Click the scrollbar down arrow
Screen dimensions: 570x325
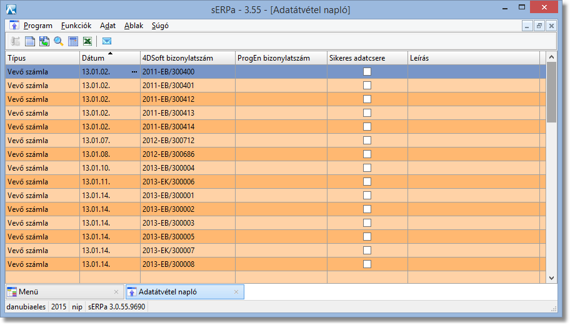click(x=551, y=277)
